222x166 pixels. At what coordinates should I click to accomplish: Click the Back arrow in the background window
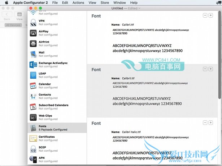[x=7, y=14]
